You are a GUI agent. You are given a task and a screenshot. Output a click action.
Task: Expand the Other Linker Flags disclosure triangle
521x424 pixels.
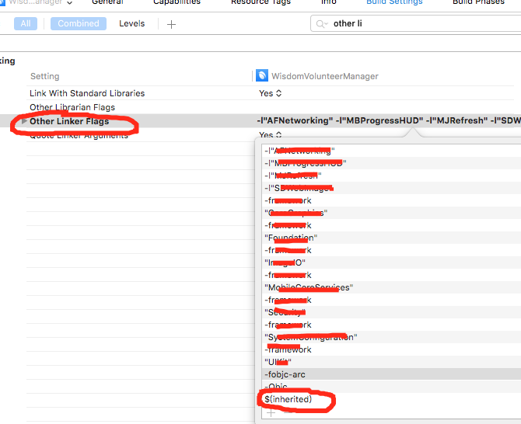(x=24, y=121)
